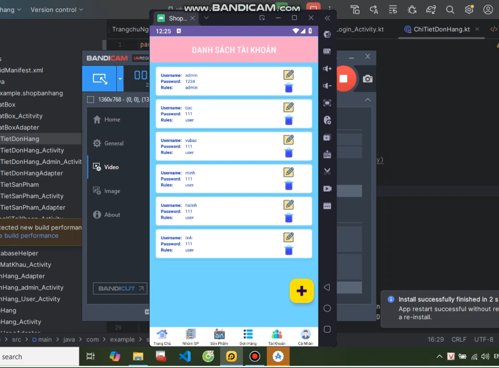Image resolution: width=499 pixels, height=368 pixels.
Task: Open Bandicam Home section
Action: point(107,120)
